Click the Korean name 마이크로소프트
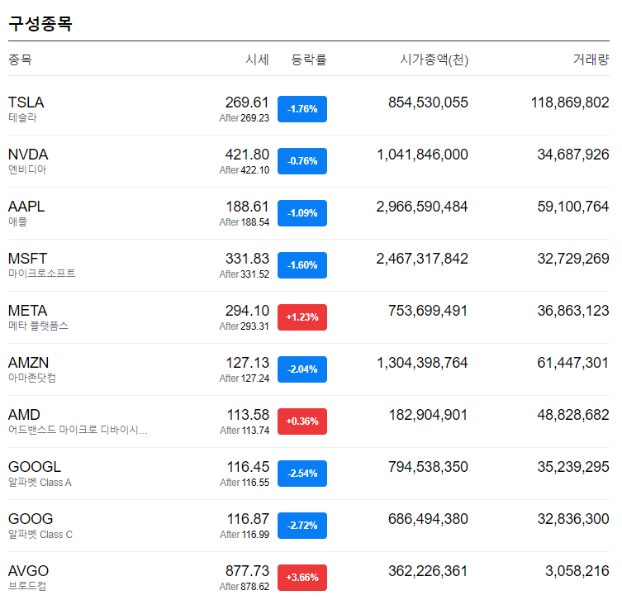The height and width of the screenshot is (600, 622). pyautogui.click(x=41, y=274)
